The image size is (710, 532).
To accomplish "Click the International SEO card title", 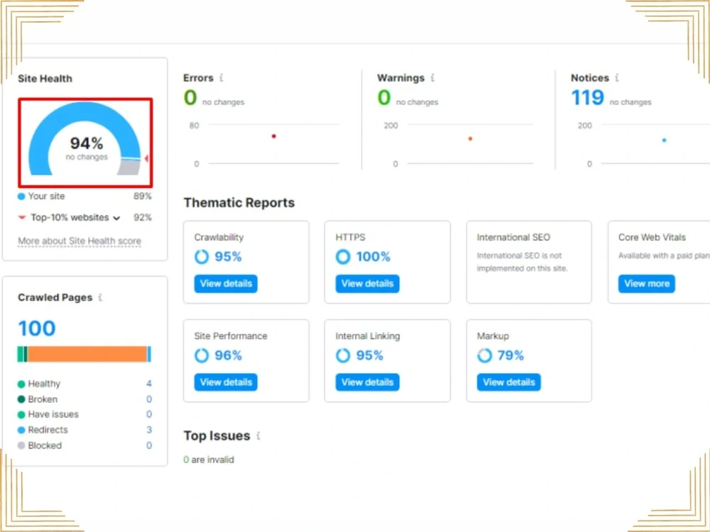I will [x=513, y=237].
